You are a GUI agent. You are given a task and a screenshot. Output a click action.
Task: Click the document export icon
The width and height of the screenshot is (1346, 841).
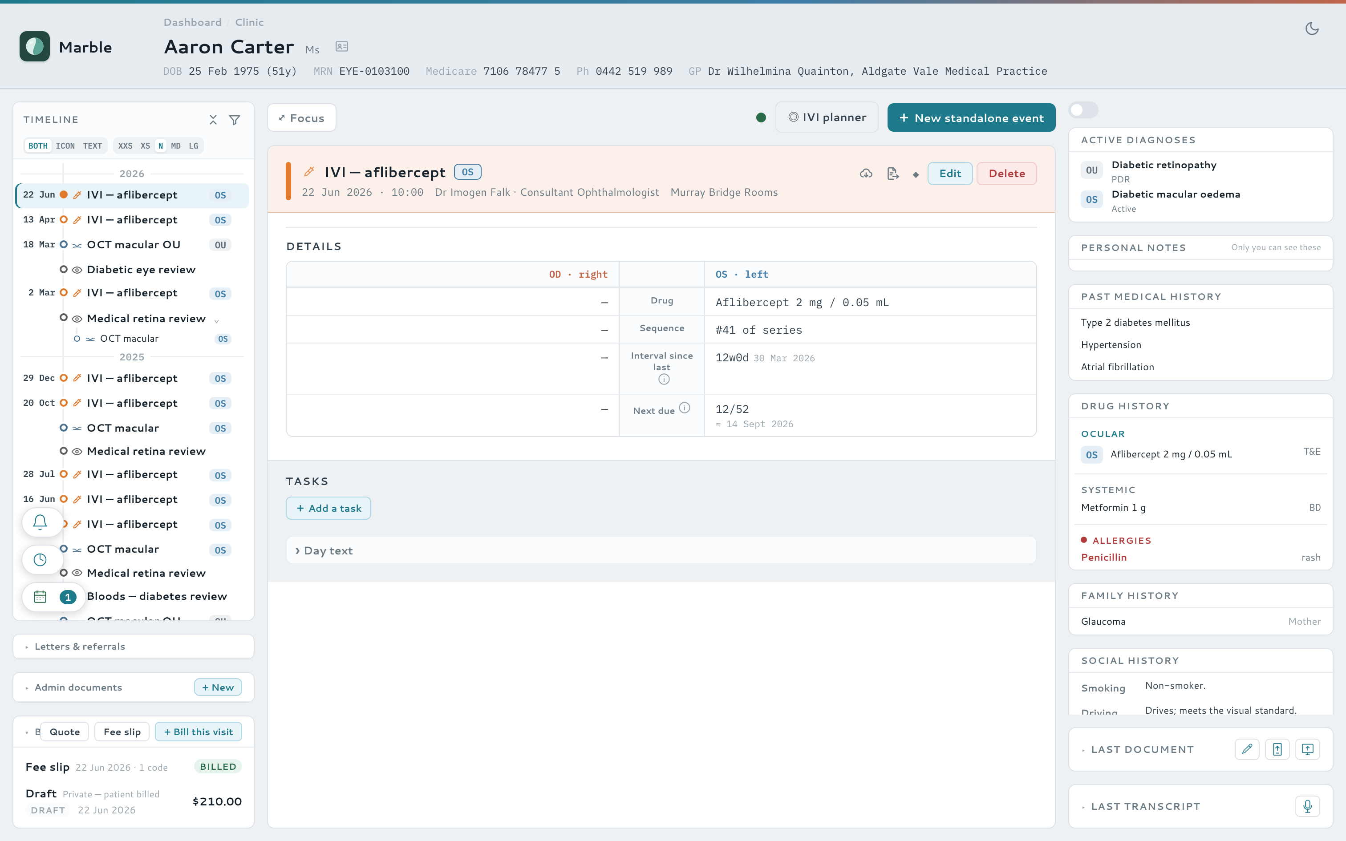click(x=893, y=174)
